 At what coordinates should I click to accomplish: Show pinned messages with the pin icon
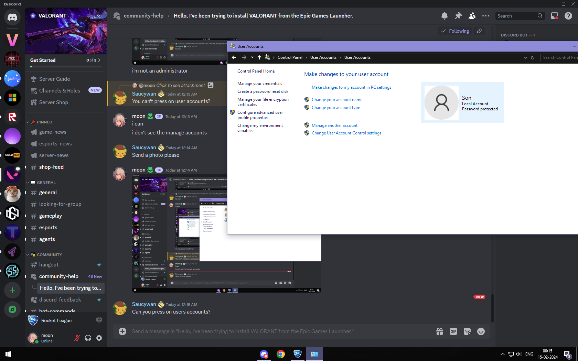(x=458, y=16)
